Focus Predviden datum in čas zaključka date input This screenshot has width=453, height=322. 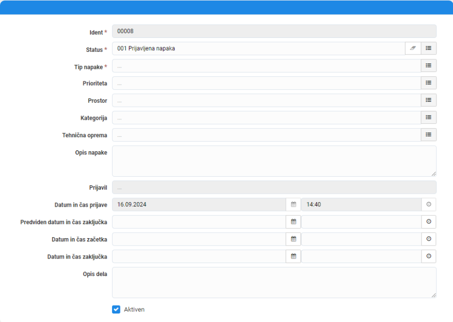click(x=199, y=222)
